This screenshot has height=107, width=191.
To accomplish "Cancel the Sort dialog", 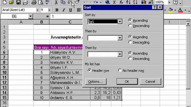I will (150, 81).
